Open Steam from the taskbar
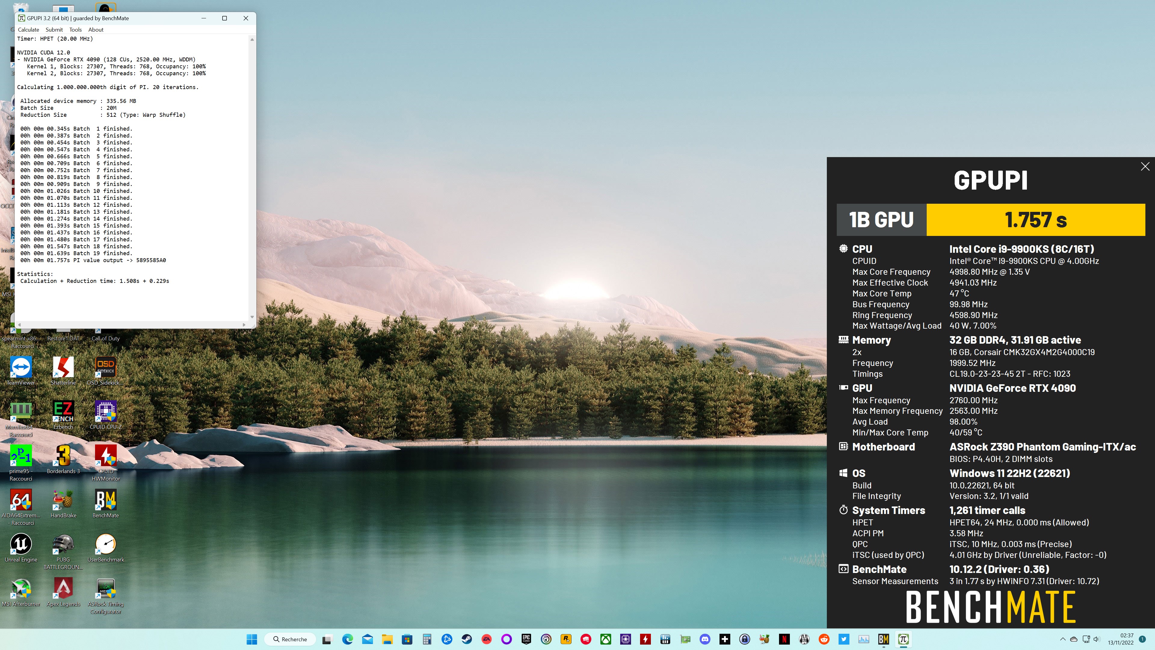Image resolution: width=1155 pixels, height=650 pixels. (x=466, y=639)
